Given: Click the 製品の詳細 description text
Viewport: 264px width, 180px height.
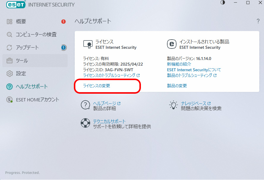Looking at the screenshot, I should [x=104, y=108].
